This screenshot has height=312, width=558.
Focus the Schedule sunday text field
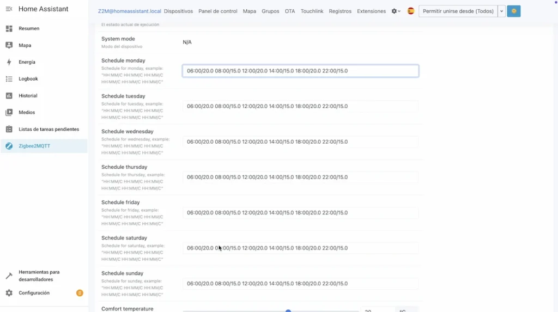tap(300, 284)
